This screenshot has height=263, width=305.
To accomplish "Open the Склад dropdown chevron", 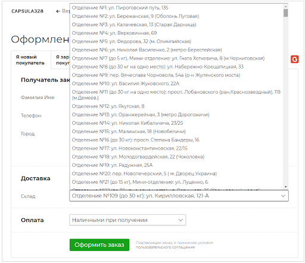I will (283, 196).
